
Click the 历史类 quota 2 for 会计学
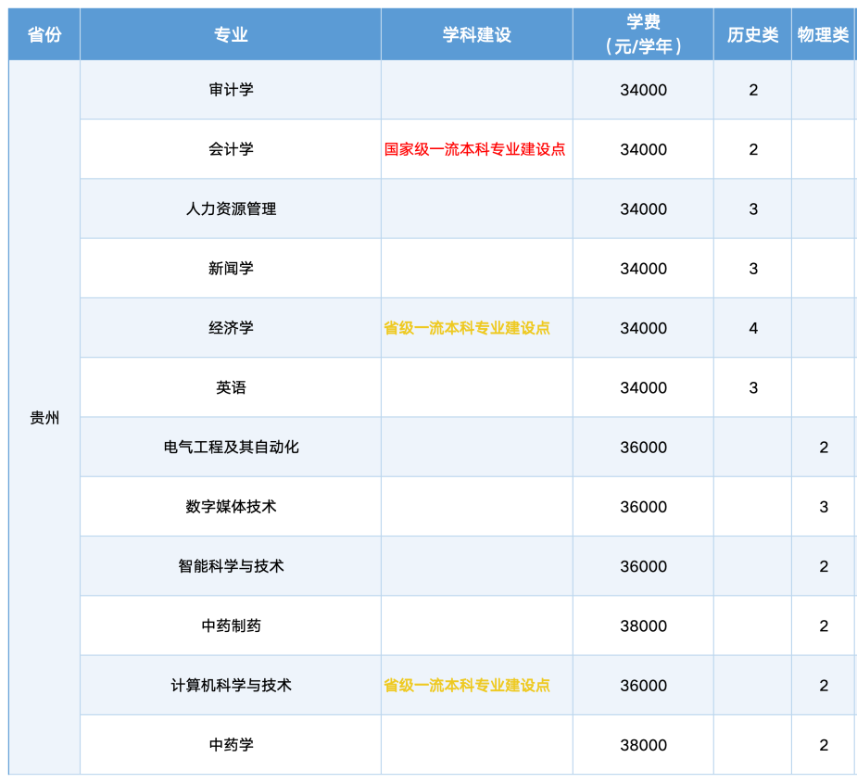coord(753,149)
